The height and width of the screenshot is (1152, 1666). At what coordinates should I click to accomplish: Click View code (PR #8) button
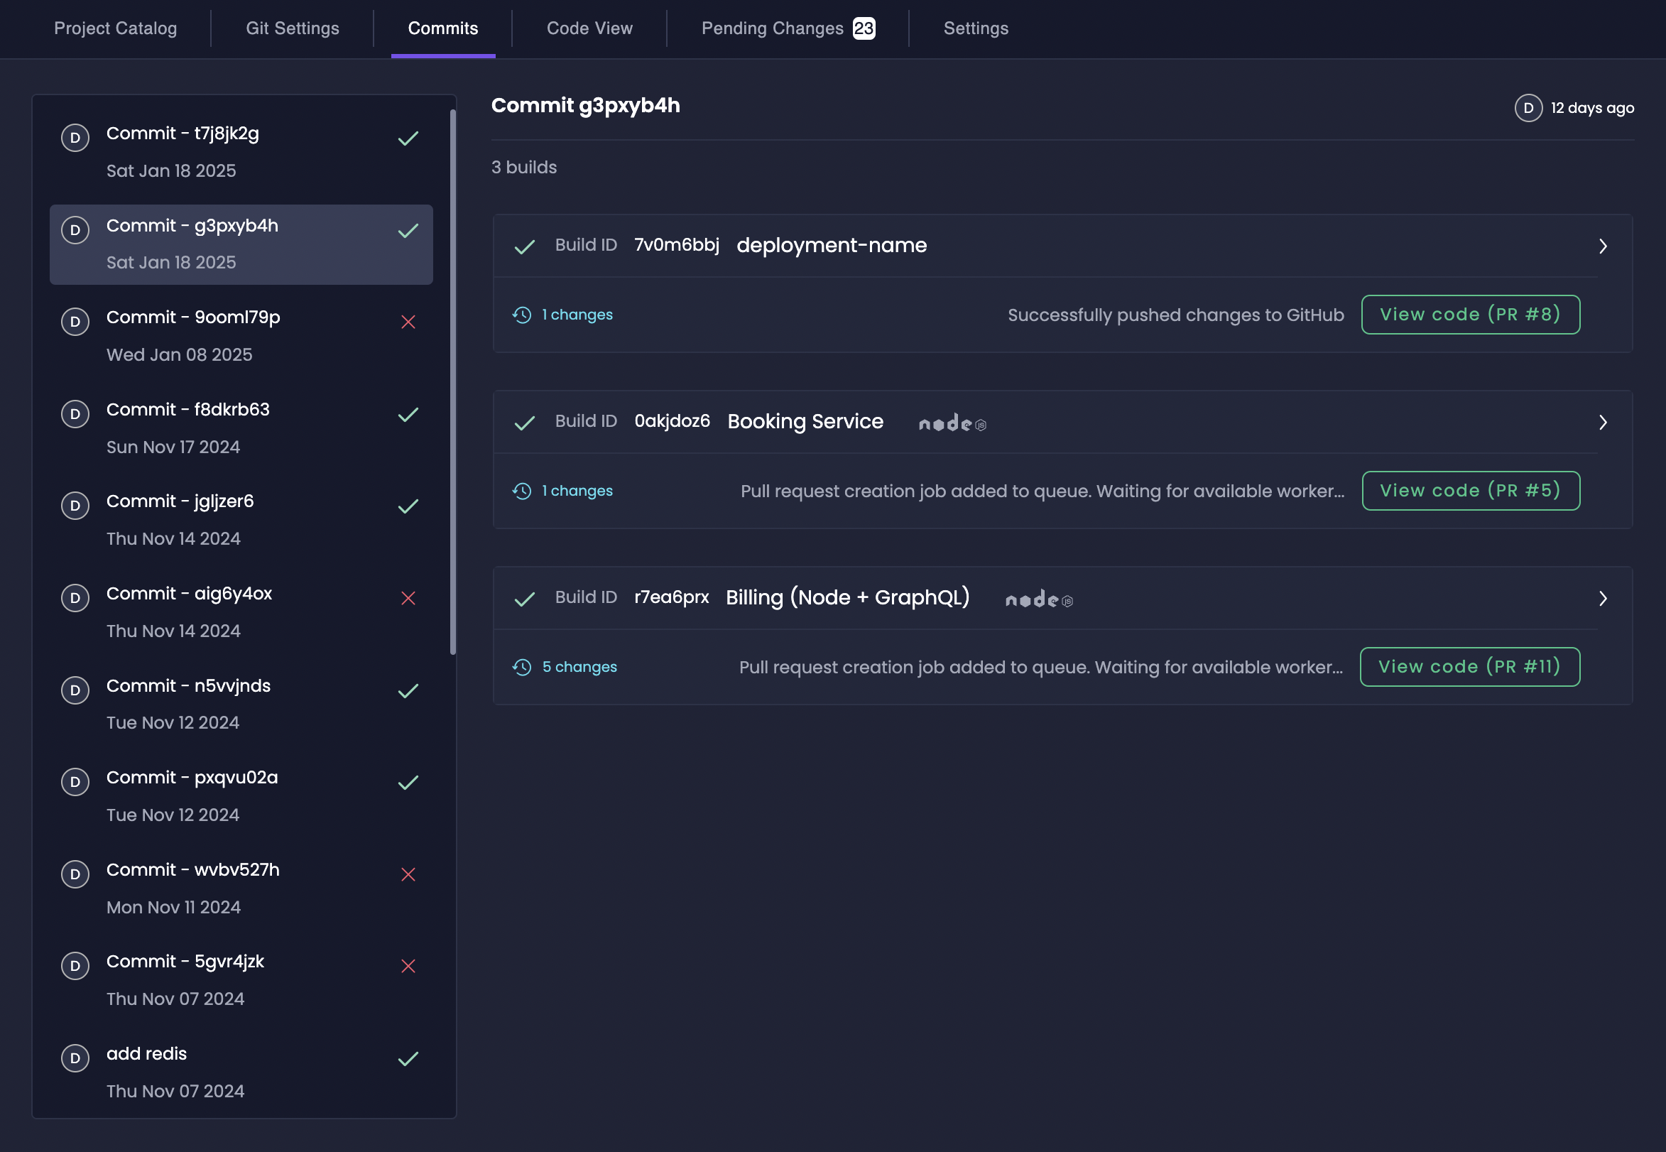point(1470,315)
